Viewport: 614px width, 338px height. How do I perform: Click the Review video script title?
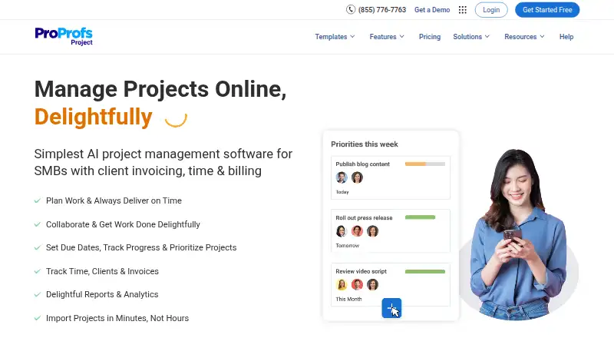(x=361, y=271)
